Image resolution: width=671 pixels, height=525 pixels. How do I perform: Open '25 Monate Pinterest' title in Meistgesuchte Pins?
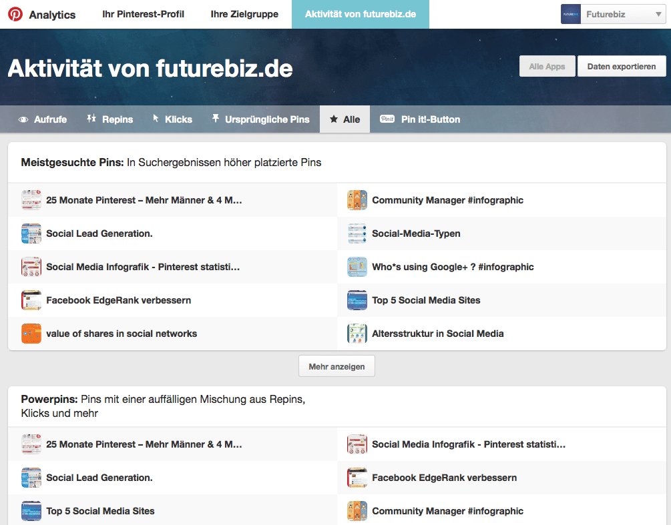[x=144, y=200]
